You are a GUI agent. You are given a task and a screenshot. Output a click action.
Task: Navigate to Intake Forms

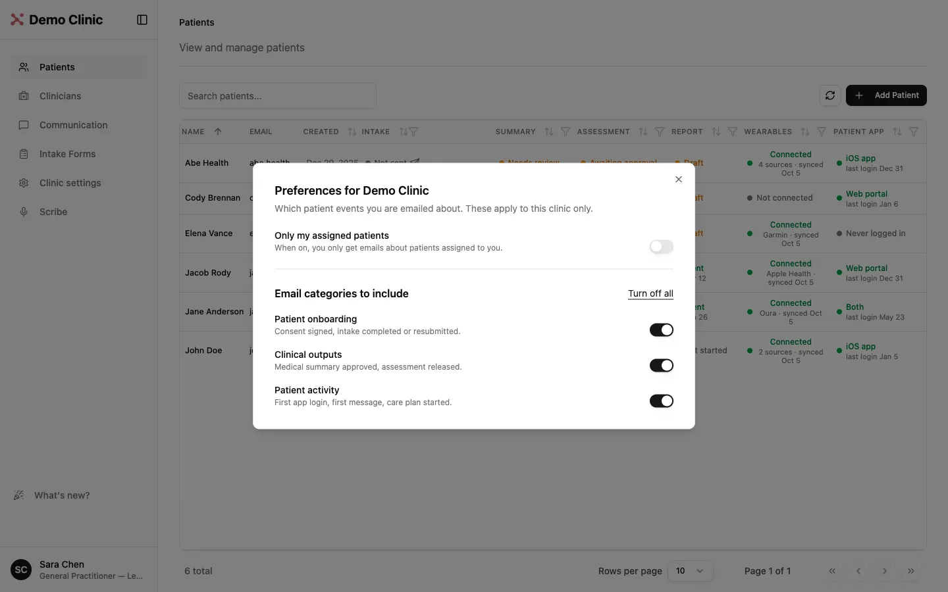coord(79,154)
